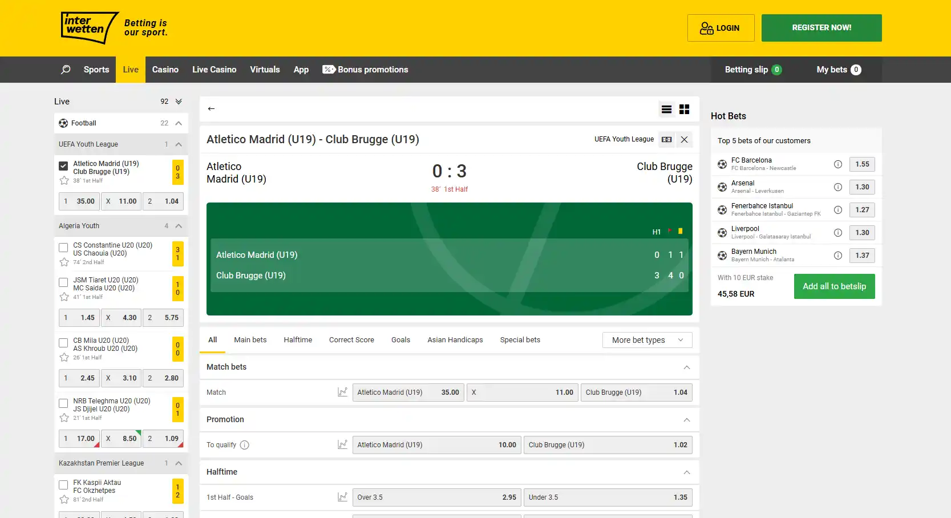The height and width of the screenshot is (518, 951).
Task: Select Club Brugge (U19) odds 1.04
Action: click(637, 392)
